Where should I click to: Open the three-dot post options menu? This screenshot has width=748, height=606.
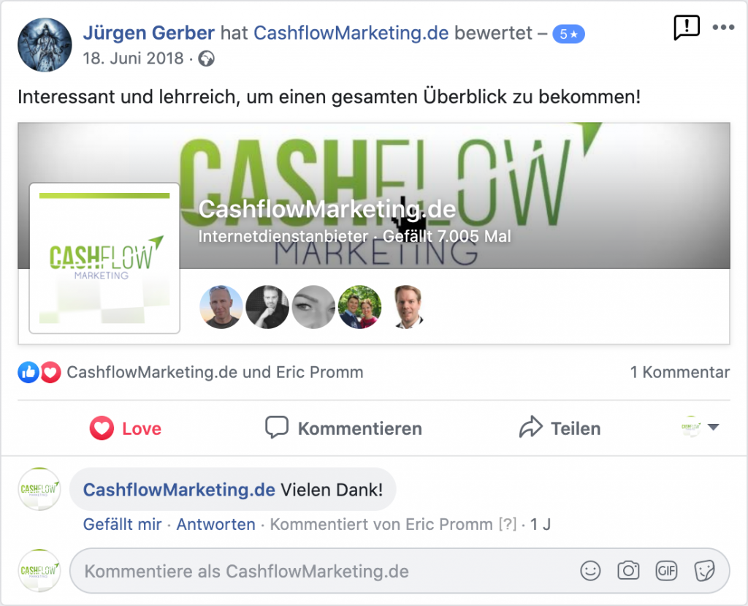[x=723, y=27]
